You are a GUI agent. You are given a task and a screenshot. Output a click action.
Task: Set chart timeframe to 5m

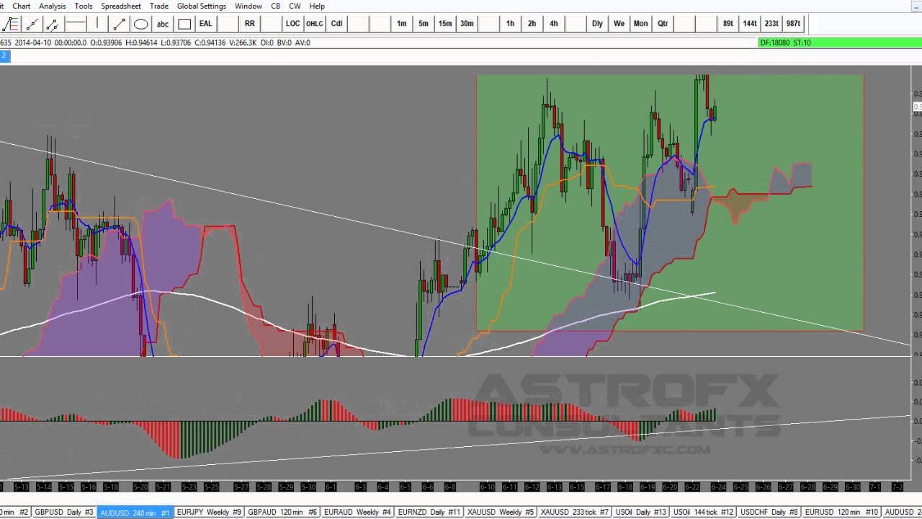point(424,24)
